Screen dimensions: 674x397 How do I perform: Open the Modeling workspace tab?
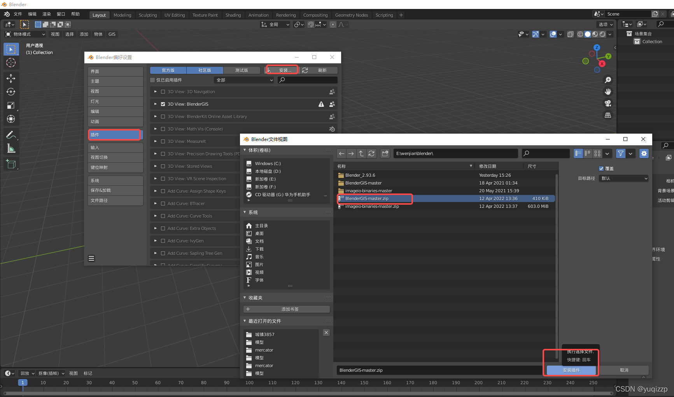(123, 15)
